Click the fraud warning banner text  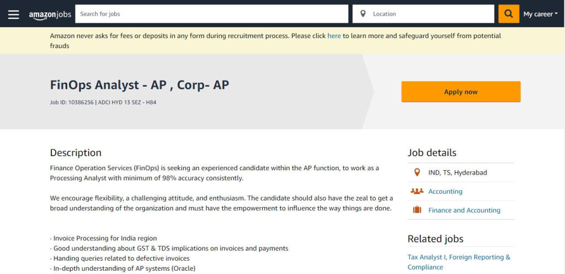tap(275, 41)
